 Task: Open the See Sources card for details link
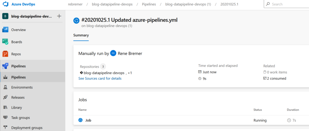point(100,78)
